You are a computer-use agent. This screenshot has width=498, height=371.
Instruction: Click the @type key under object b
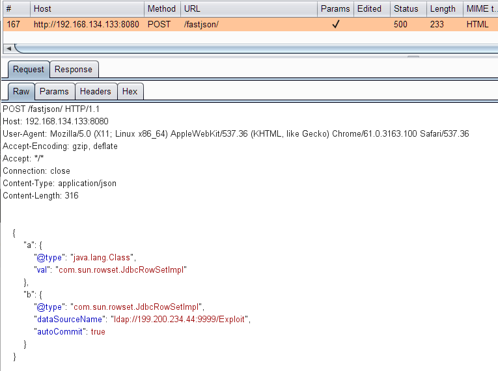coord(49,307)
